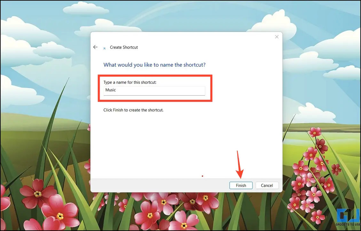361x231 pixels.
Task: Close the Create Shortcut dialog
Action: pyautogui.click(x=277, y=37)
